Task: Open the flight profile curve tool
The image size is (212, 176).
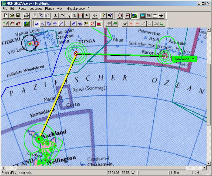Action: [62, 16]
